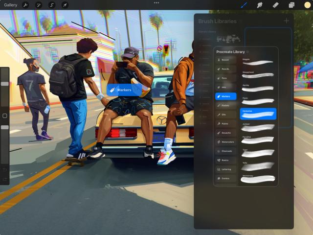Open the active color disc

pyautogui.click(x=307, y=5)
